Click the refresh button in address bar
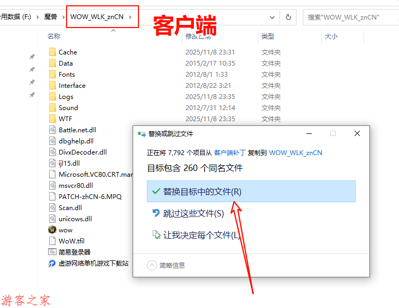 [x=288, y=17]
